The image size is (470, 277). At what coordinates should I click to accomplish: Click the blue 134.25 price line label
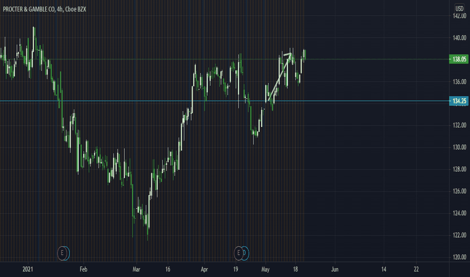(x=459, y=101)
